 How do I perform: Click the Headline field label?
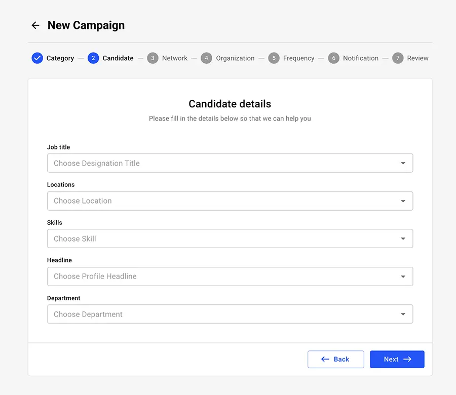59,260
